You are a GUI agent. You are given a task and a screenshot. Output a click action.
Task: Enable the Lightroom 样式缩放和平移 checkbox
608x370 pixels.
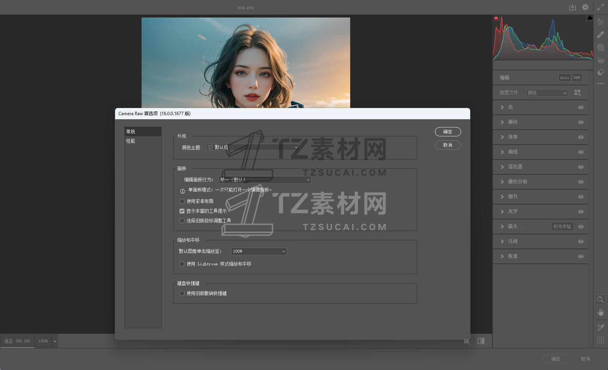coord(182,264)
